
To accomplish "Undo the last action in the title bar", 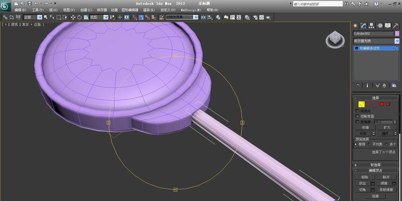I will pyautogui.click(x=36, y=4).
